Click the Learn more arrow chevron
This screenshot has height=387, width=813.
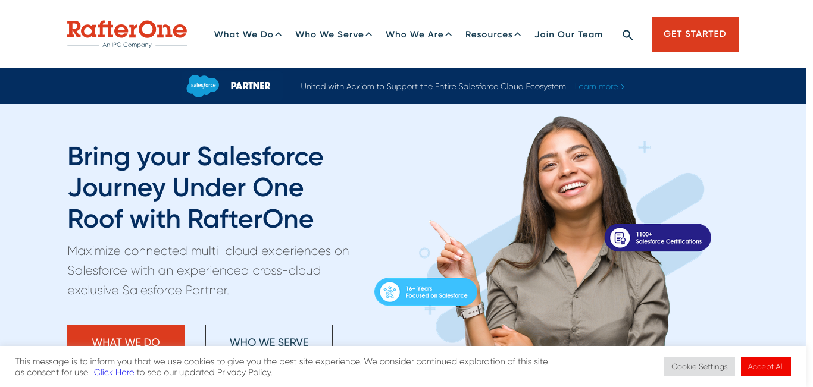click(623, 87)
